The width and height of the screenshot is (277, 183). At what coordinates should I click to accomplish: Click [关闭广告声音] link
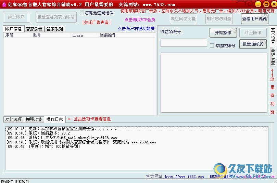tap(97, 23)
